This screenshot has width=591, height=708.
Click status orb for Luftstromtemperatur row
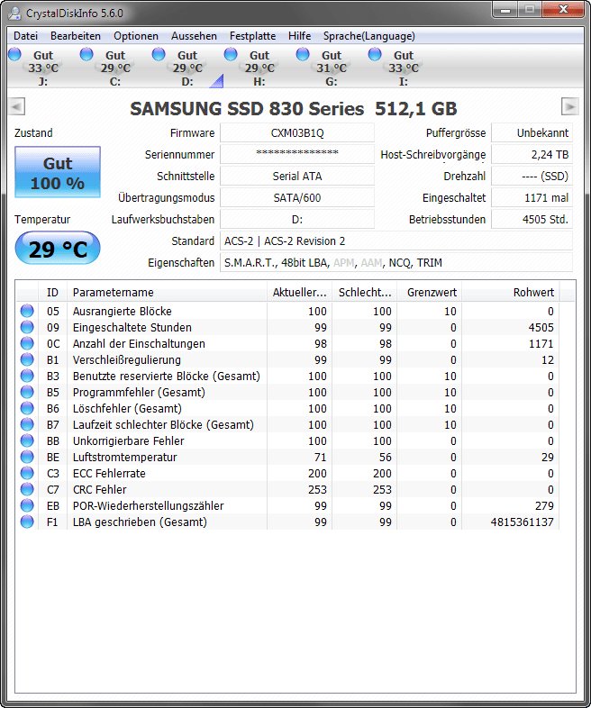(x=27, y=457)
